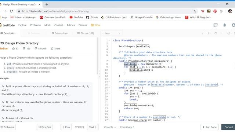Viewport: 235px width, 132px height.
Task: Collapse comment fold at line 5
Action: tap(109, 52)
